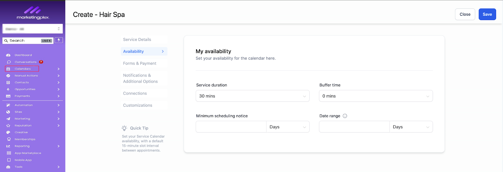The image size is (503, 172).
Task: Open the Customizations tab
Action: (x=144, y=105)
